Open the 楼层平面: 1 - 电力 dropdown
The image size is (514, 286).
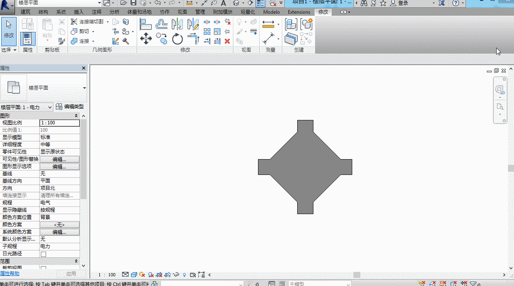tap(27, 107)
